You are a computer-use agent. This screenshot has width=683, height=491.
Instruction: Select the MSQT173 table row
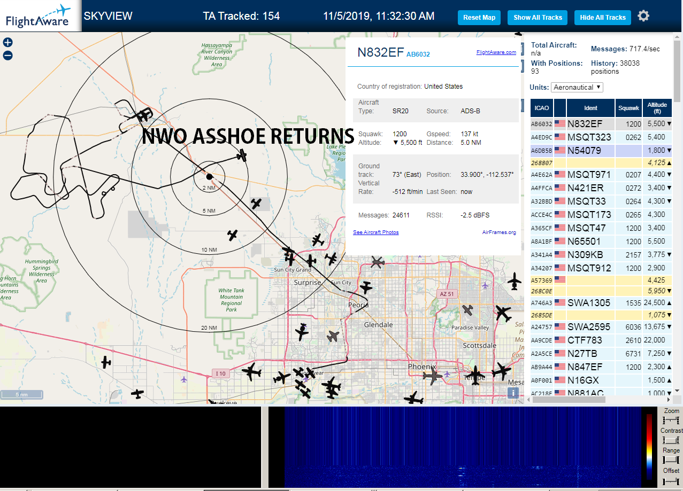click(x=601, y=214)
